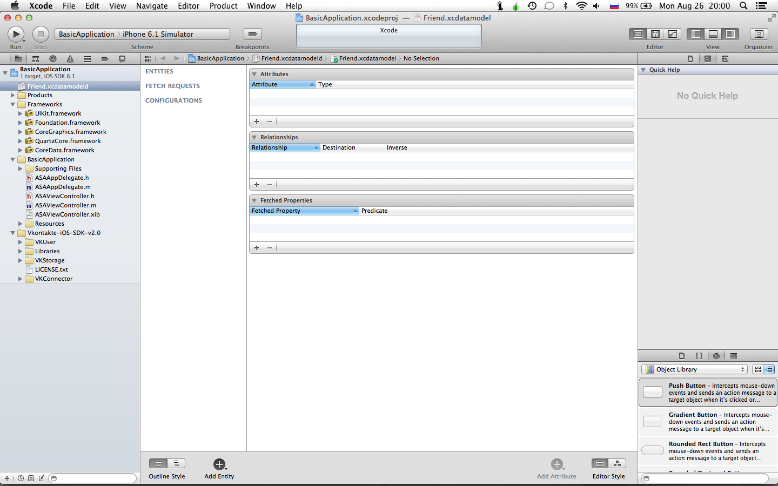Collapse the Frameworks group
Screen dimensions: 778x486
pyautogui.click(x=12, y=104)
